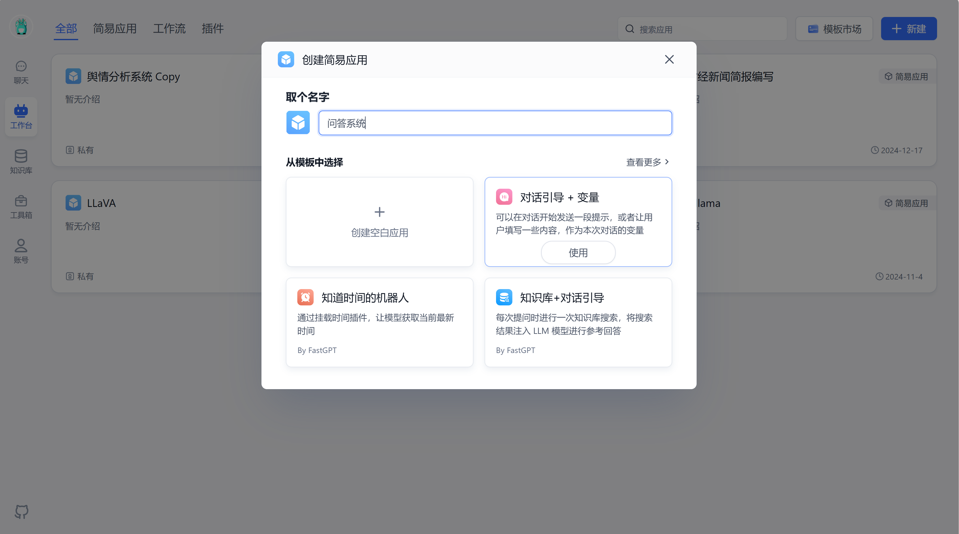Viewport: 959px width, 534px height.
Task: Open the 模板市场 button
Action: point(834,29)
